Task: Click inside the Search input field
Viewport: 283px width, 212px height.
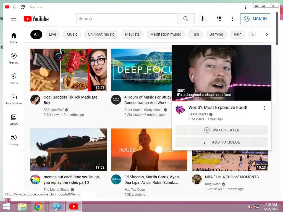Action: [x=127, y=19]
